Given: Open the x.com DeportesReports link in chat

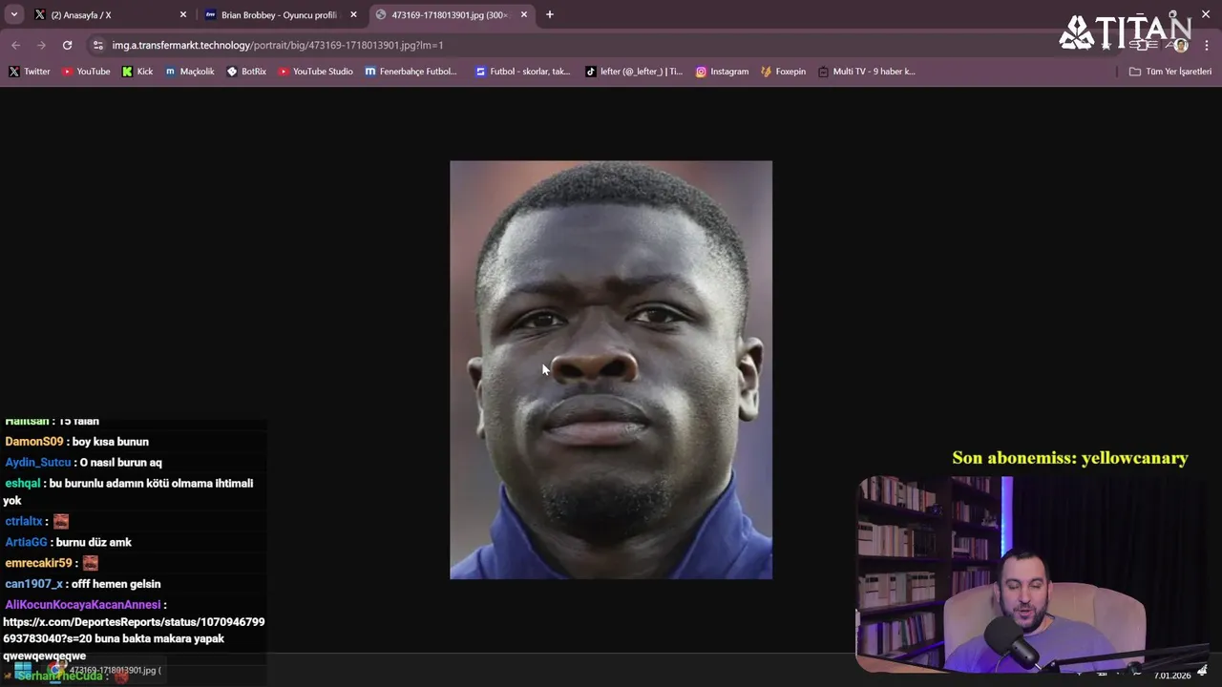Looking at the screenshot, I should tap(134, 630).
